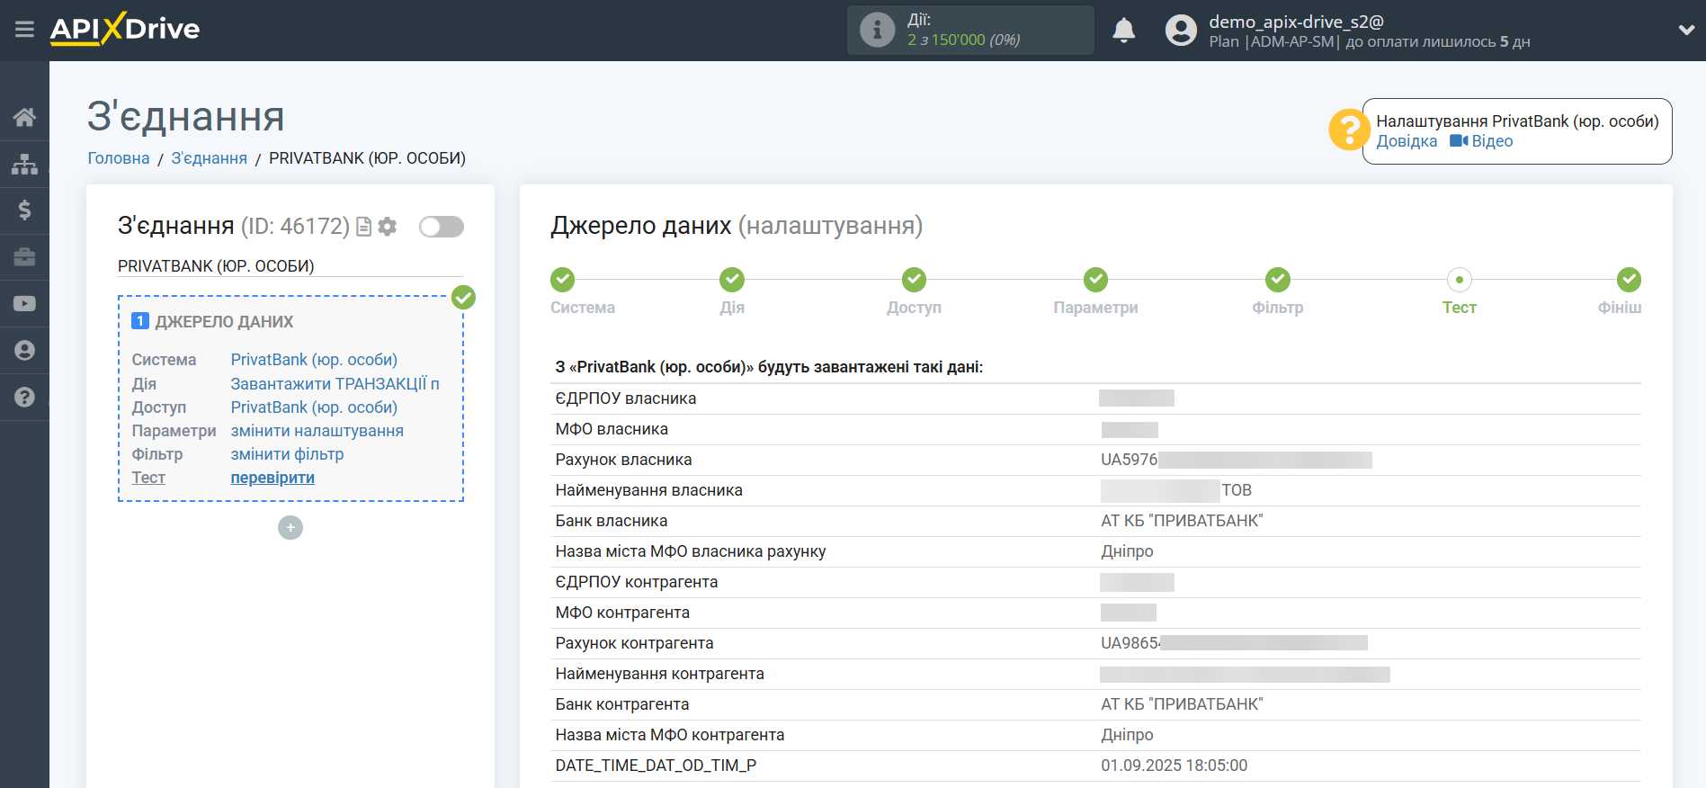Go to the Фільтр step

click(1277, 281)
